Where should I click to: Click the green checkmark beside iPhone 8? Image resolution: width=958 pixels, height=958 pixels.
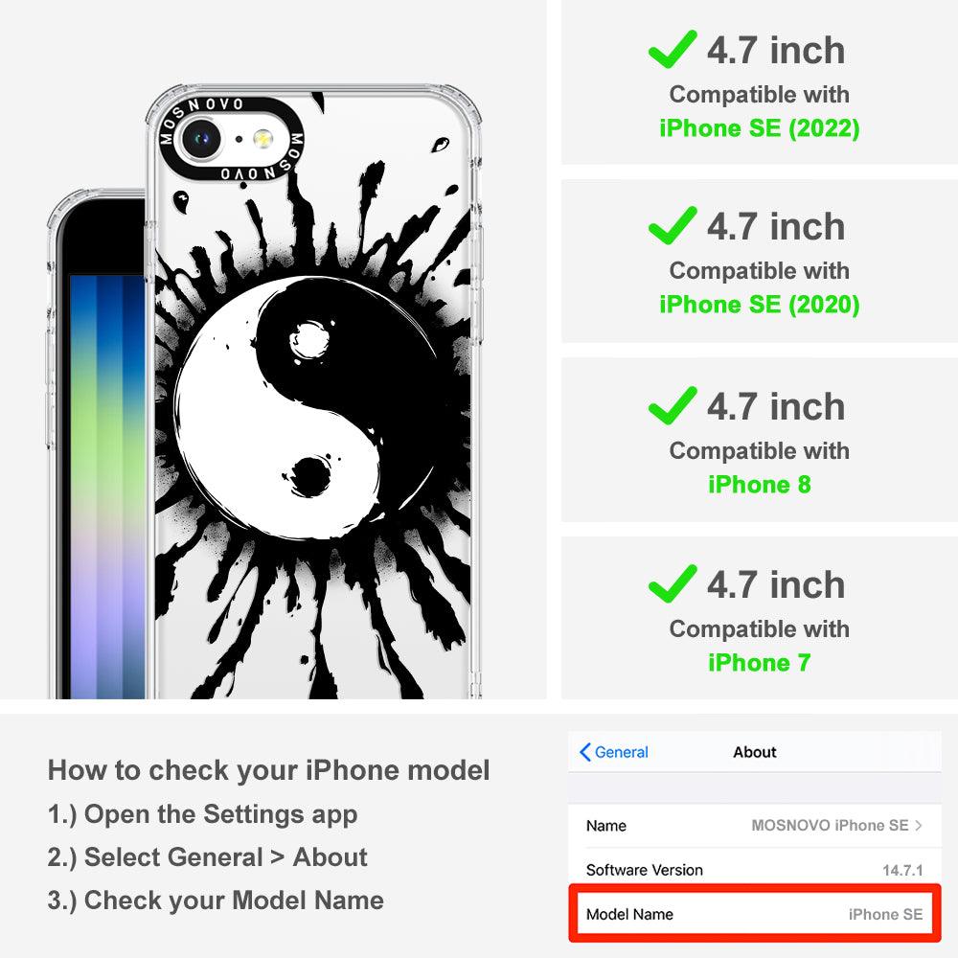(673, 405)
